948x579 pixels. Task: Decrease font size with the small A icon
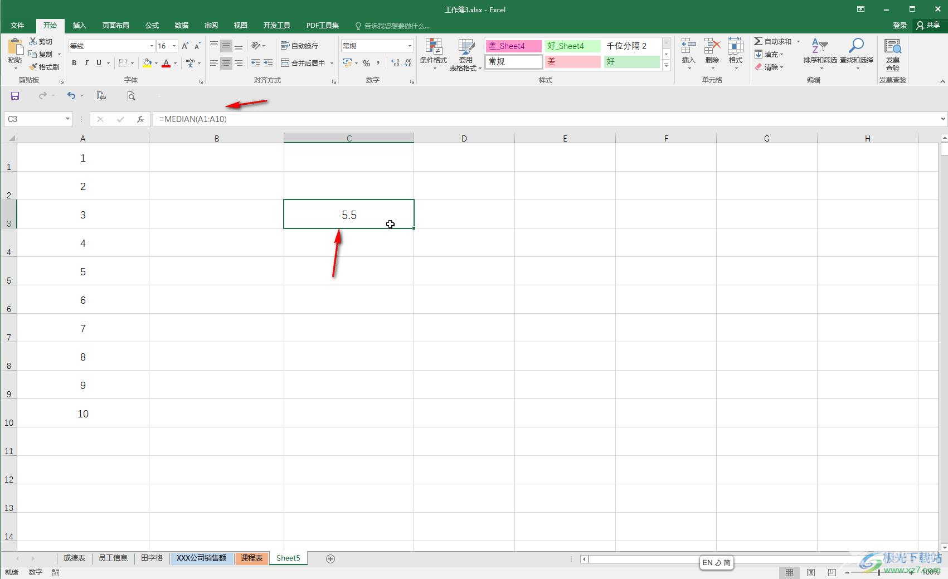click(197, 46)
